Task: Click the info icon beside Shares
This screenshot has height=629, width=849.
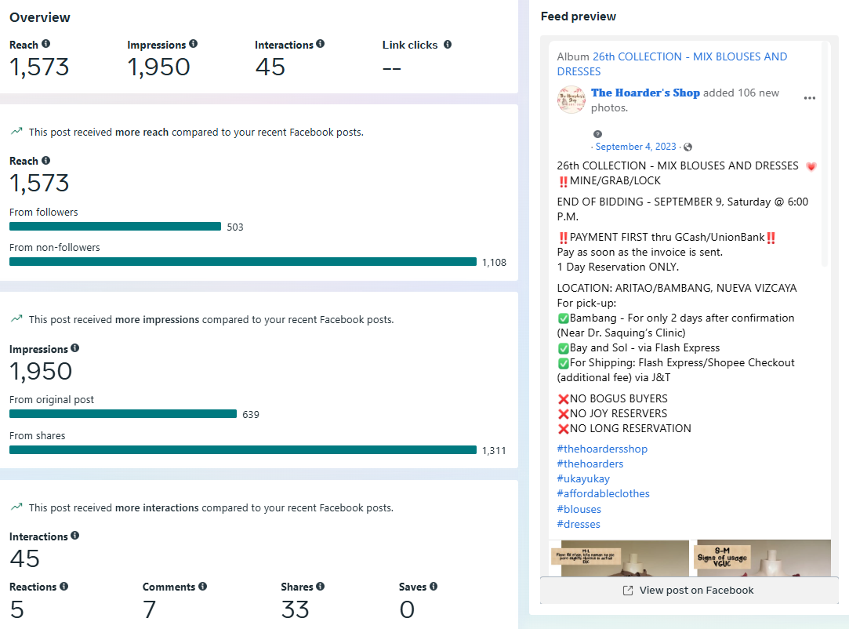Action: 321,587
